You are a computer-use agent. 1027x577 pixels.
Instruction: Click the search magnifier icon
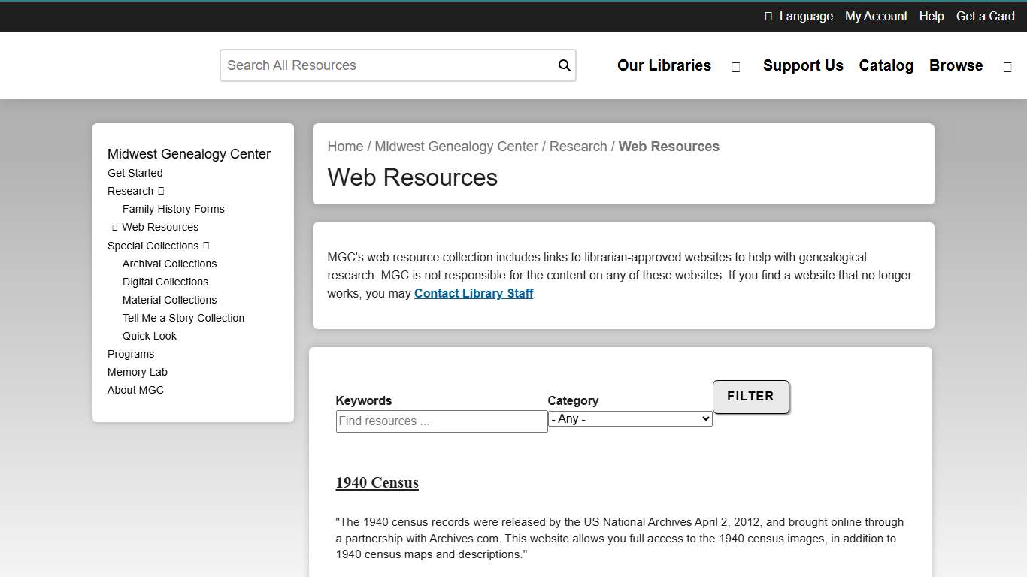[x=564, y=65]
